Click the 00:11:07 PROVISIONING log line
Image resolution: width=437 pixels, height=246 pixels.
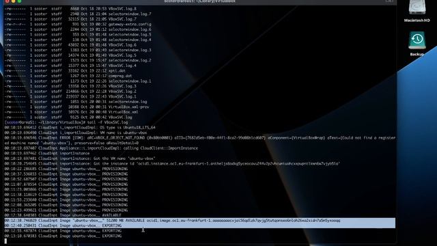point(66,184)
